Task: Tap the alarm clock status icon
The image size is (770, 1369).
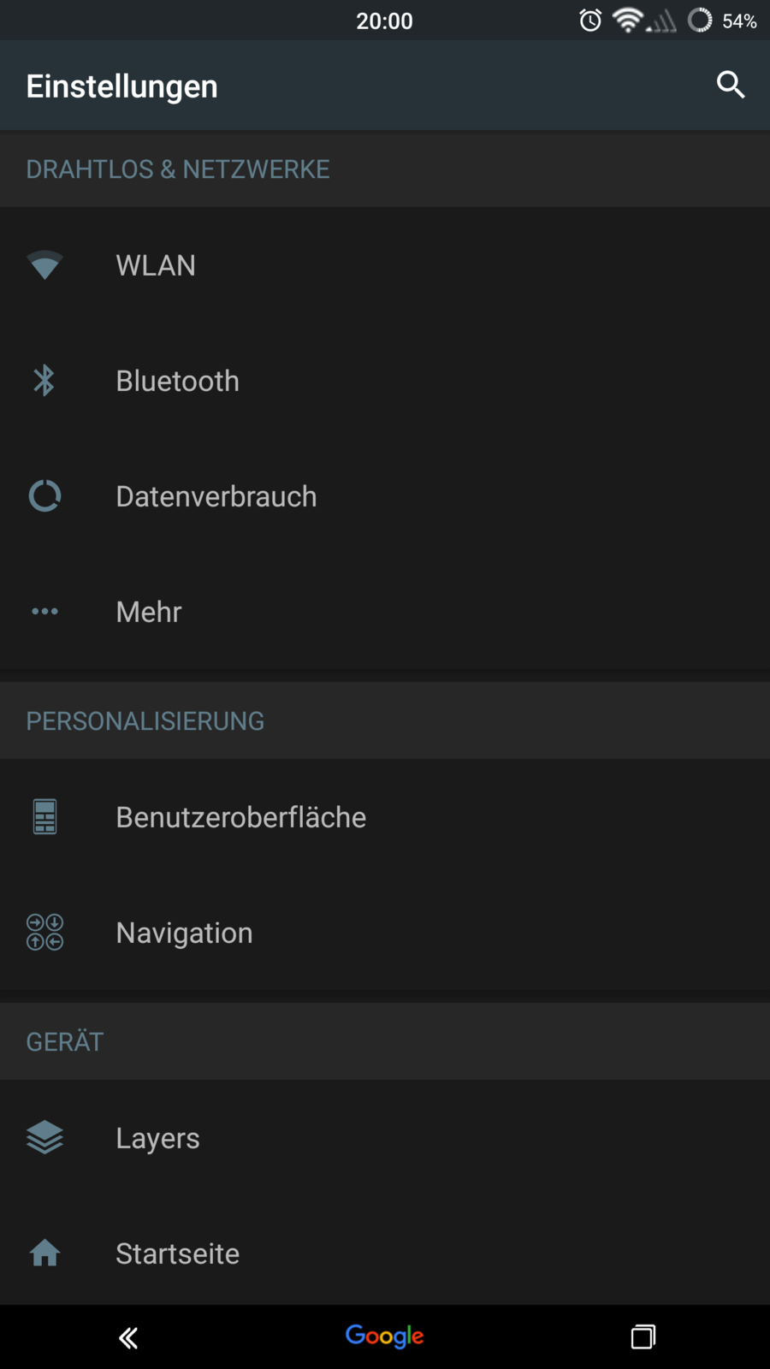Action: pyautogui.click(x=590, y=21)
